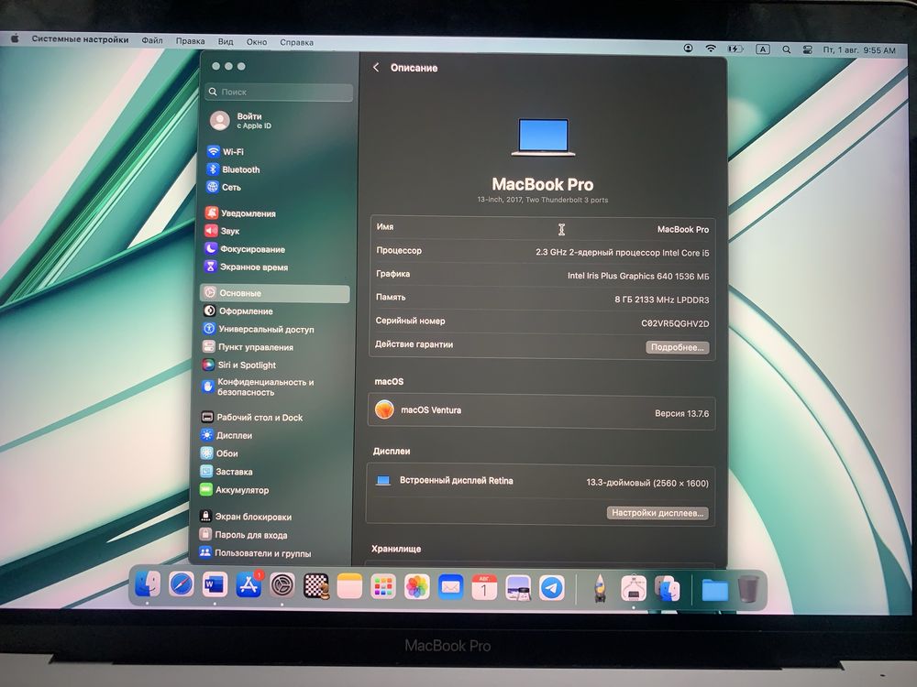Launch Photos from the Dock
Screen dimensions: 917x687
pyautogui.click(x=417, y=587)
